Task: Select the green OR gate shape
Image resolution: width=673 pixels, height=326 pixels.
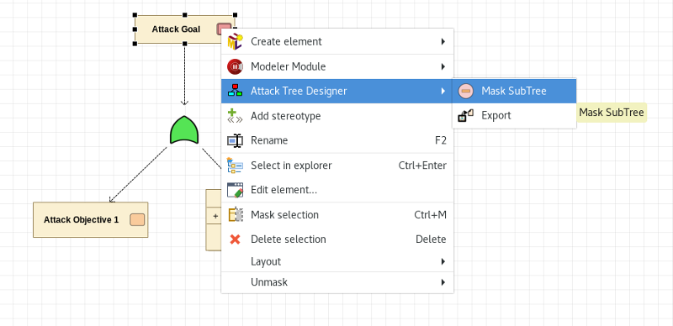Action: click(x=184, y=129)
